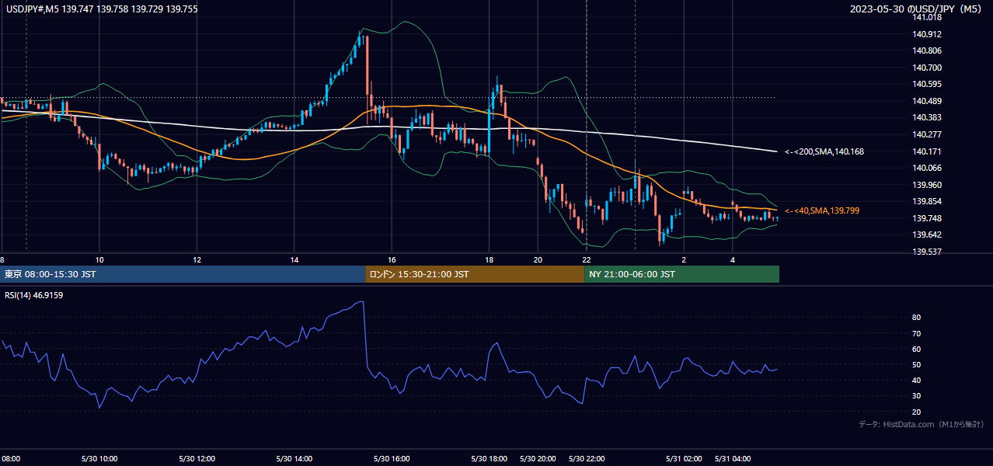Click the bottom axis 5/30 10:00 label
This screenshot has width=993, height=466.
pyautogui.click(x=99, y=459)
